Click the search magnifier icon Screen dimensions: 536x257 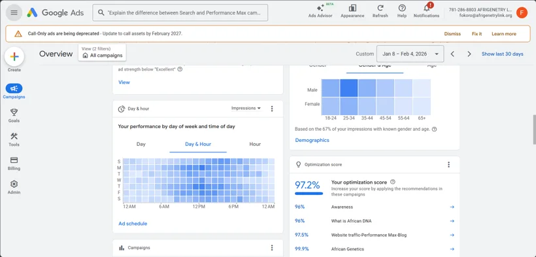pyautogui.click(x=101, y=12)
